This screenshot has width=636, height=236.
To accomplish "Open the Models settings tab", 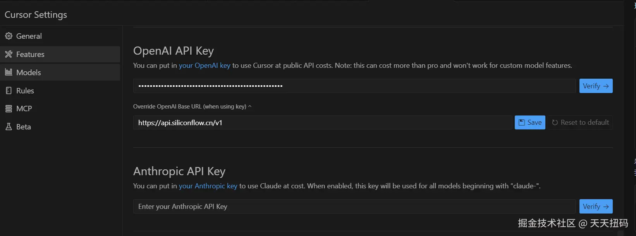I will click(29, 72).
